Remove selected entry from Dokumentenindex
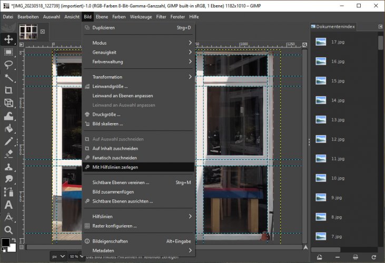The height and width of the screenshot is (263, 385). point(338,257)
